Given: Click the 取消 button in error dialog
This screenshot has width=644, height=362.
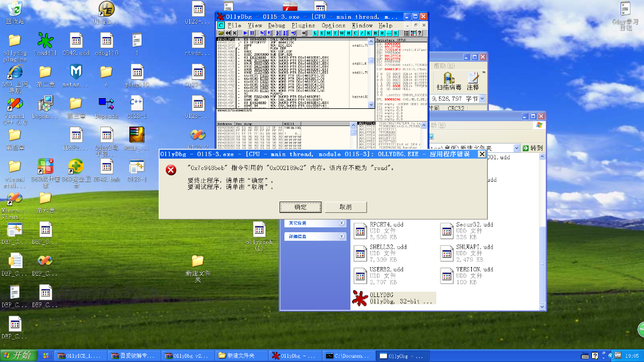Looking at the screenshot, I should 346,207.
